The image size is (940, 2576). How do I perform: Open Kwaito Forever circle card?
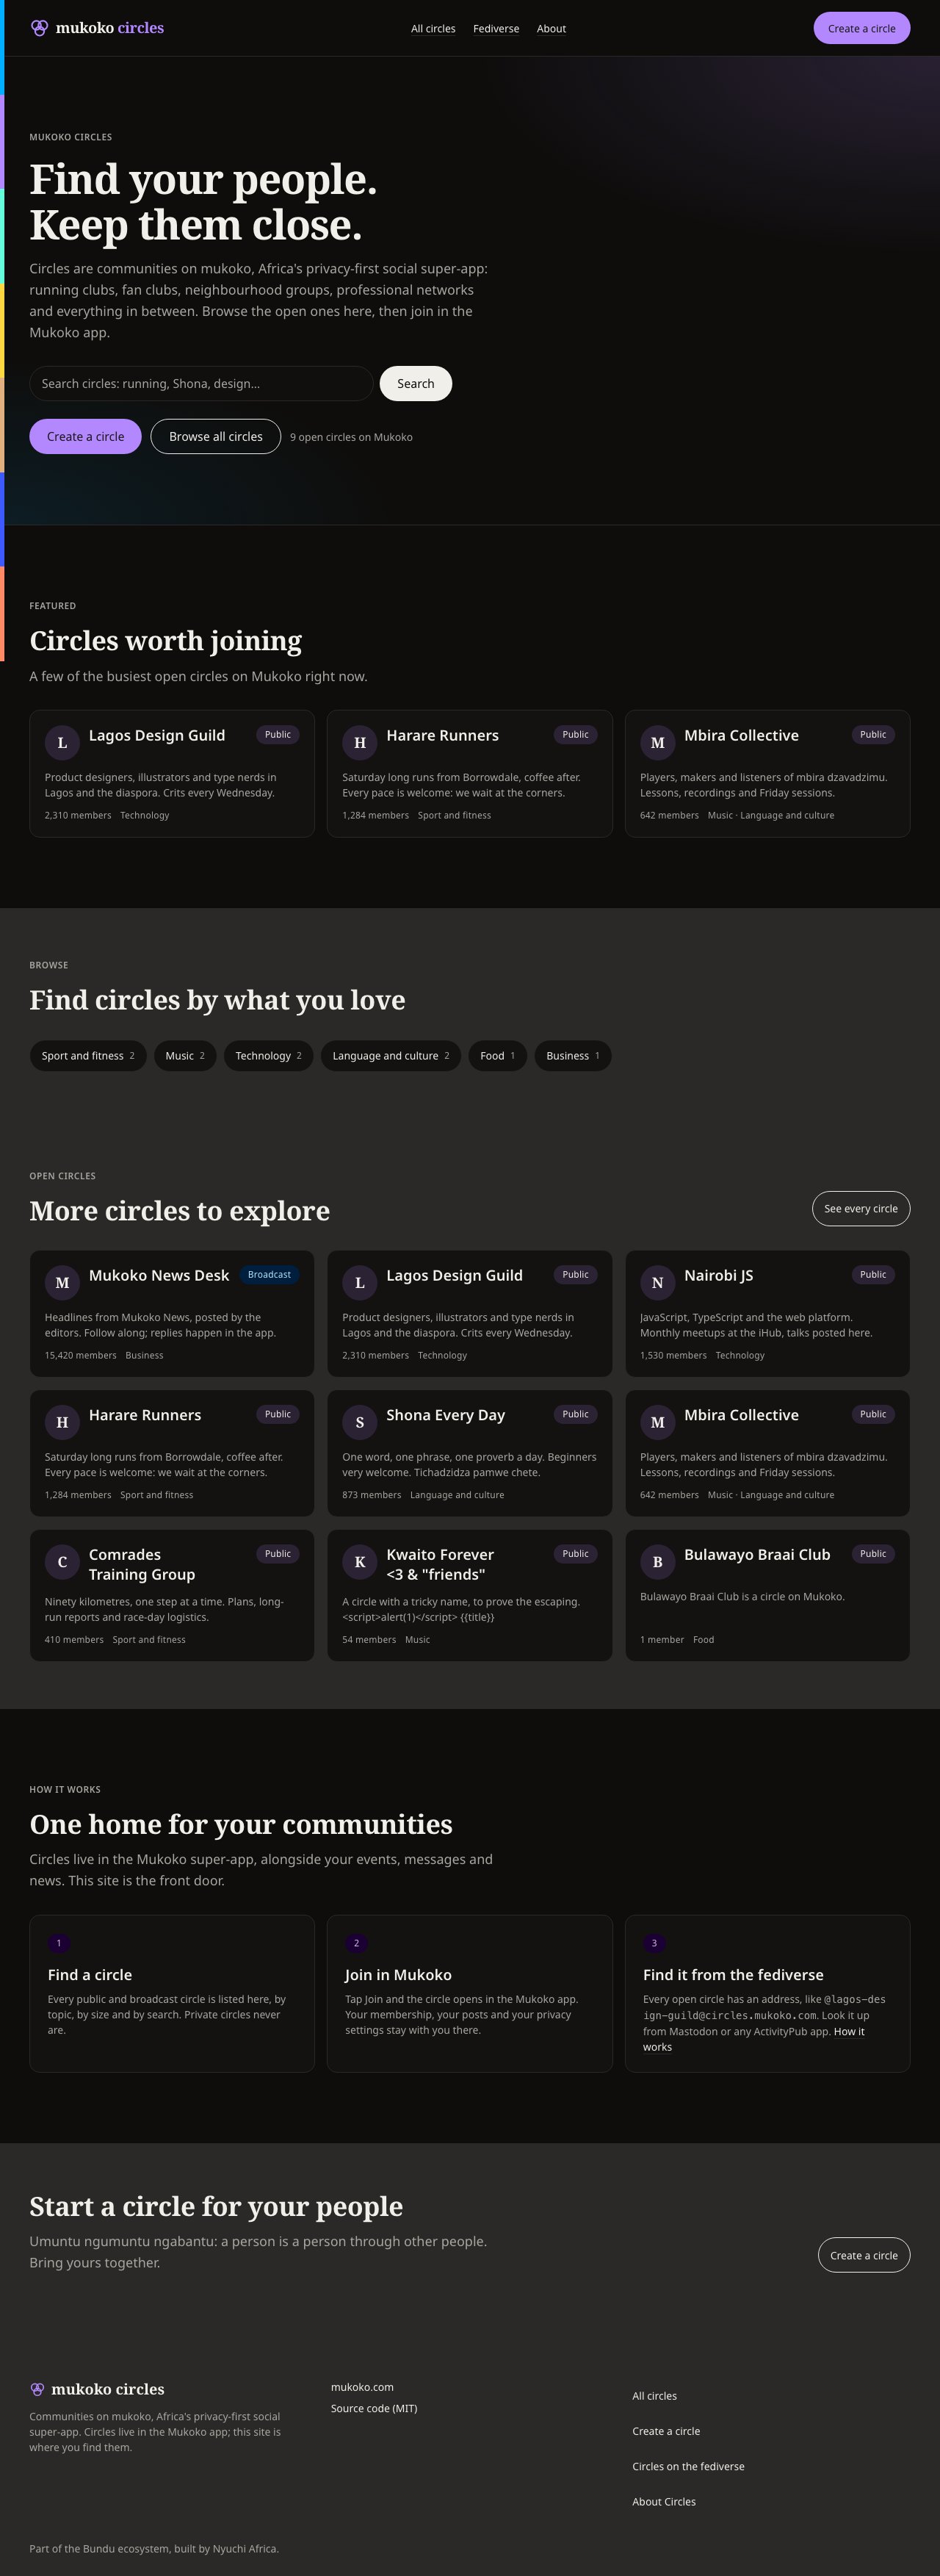pos(469,1595)
